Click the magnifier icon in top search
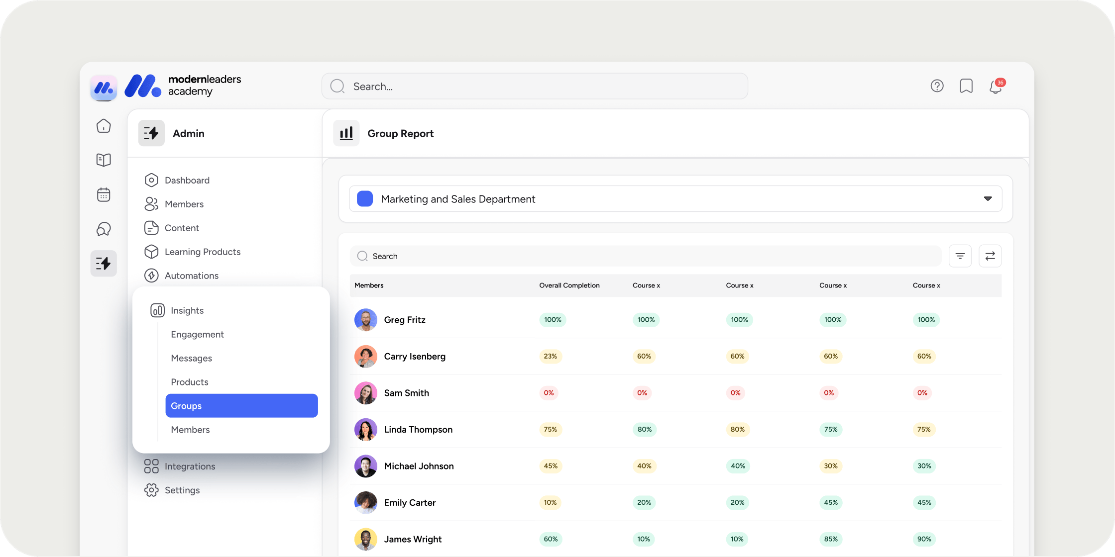 point(337,86)
